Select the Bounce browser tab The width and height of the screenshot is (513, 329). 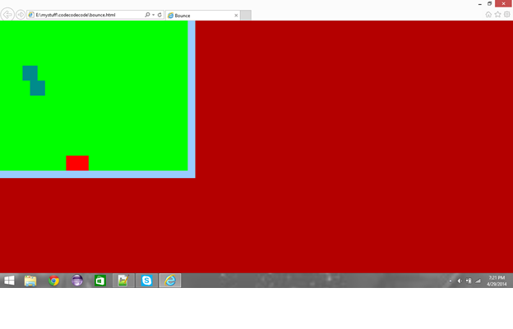click(203, 16)
